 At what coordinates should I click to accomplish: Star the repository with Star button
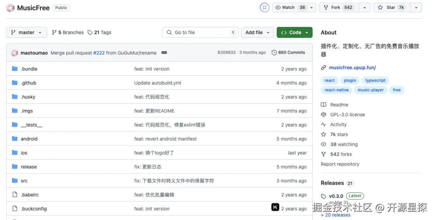[392, 8]
